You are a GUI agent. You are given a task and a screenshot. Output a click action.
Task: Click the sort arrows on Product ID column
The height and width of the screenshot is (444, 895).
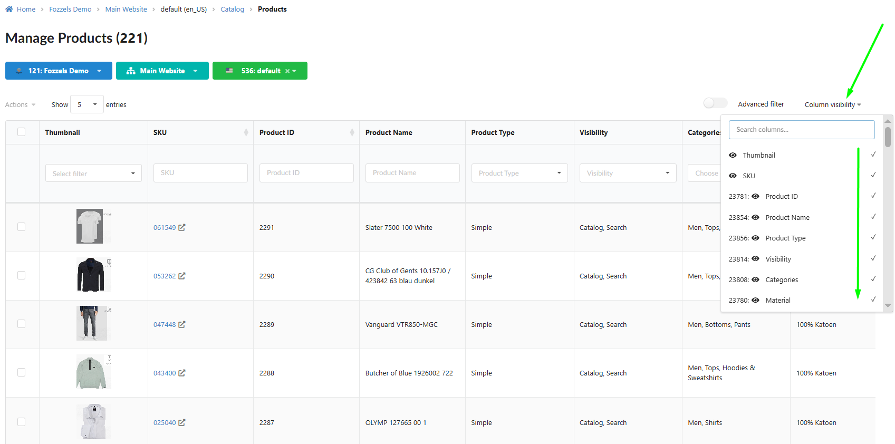coord(352,132)
